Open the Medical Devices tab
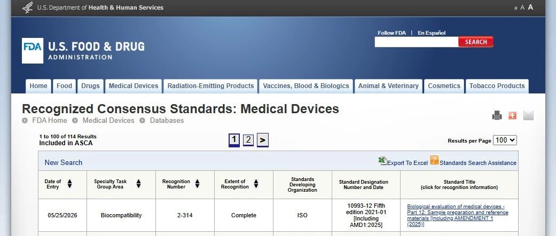556x236 pixels. pyautogui.click(x=134, y=86)
